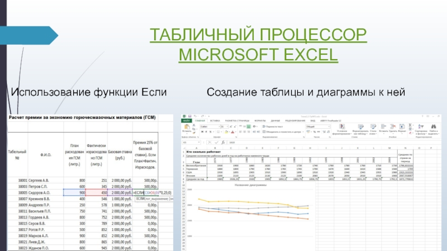
Task: Open the number format (Общий) dropdown
Action: point(329,127)
